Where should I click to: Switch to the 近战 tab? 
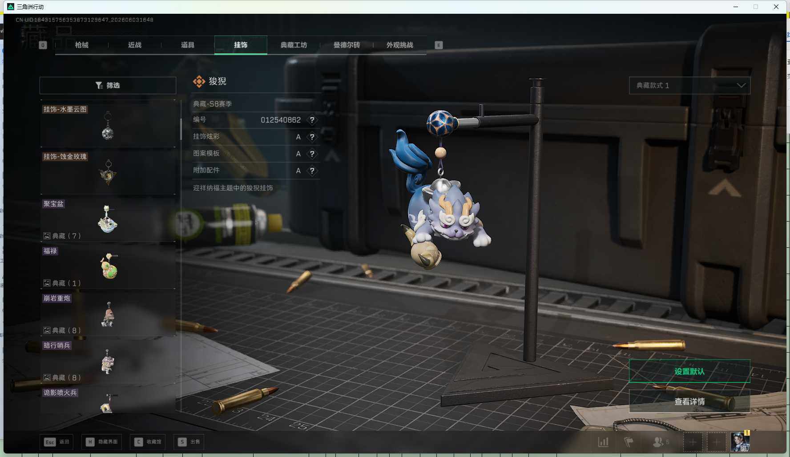[135, 45]
